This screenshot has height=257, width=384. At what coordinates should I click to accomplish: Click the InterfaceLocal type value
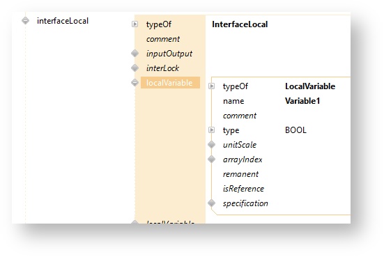pyautogui.click(x=240, y=24)
